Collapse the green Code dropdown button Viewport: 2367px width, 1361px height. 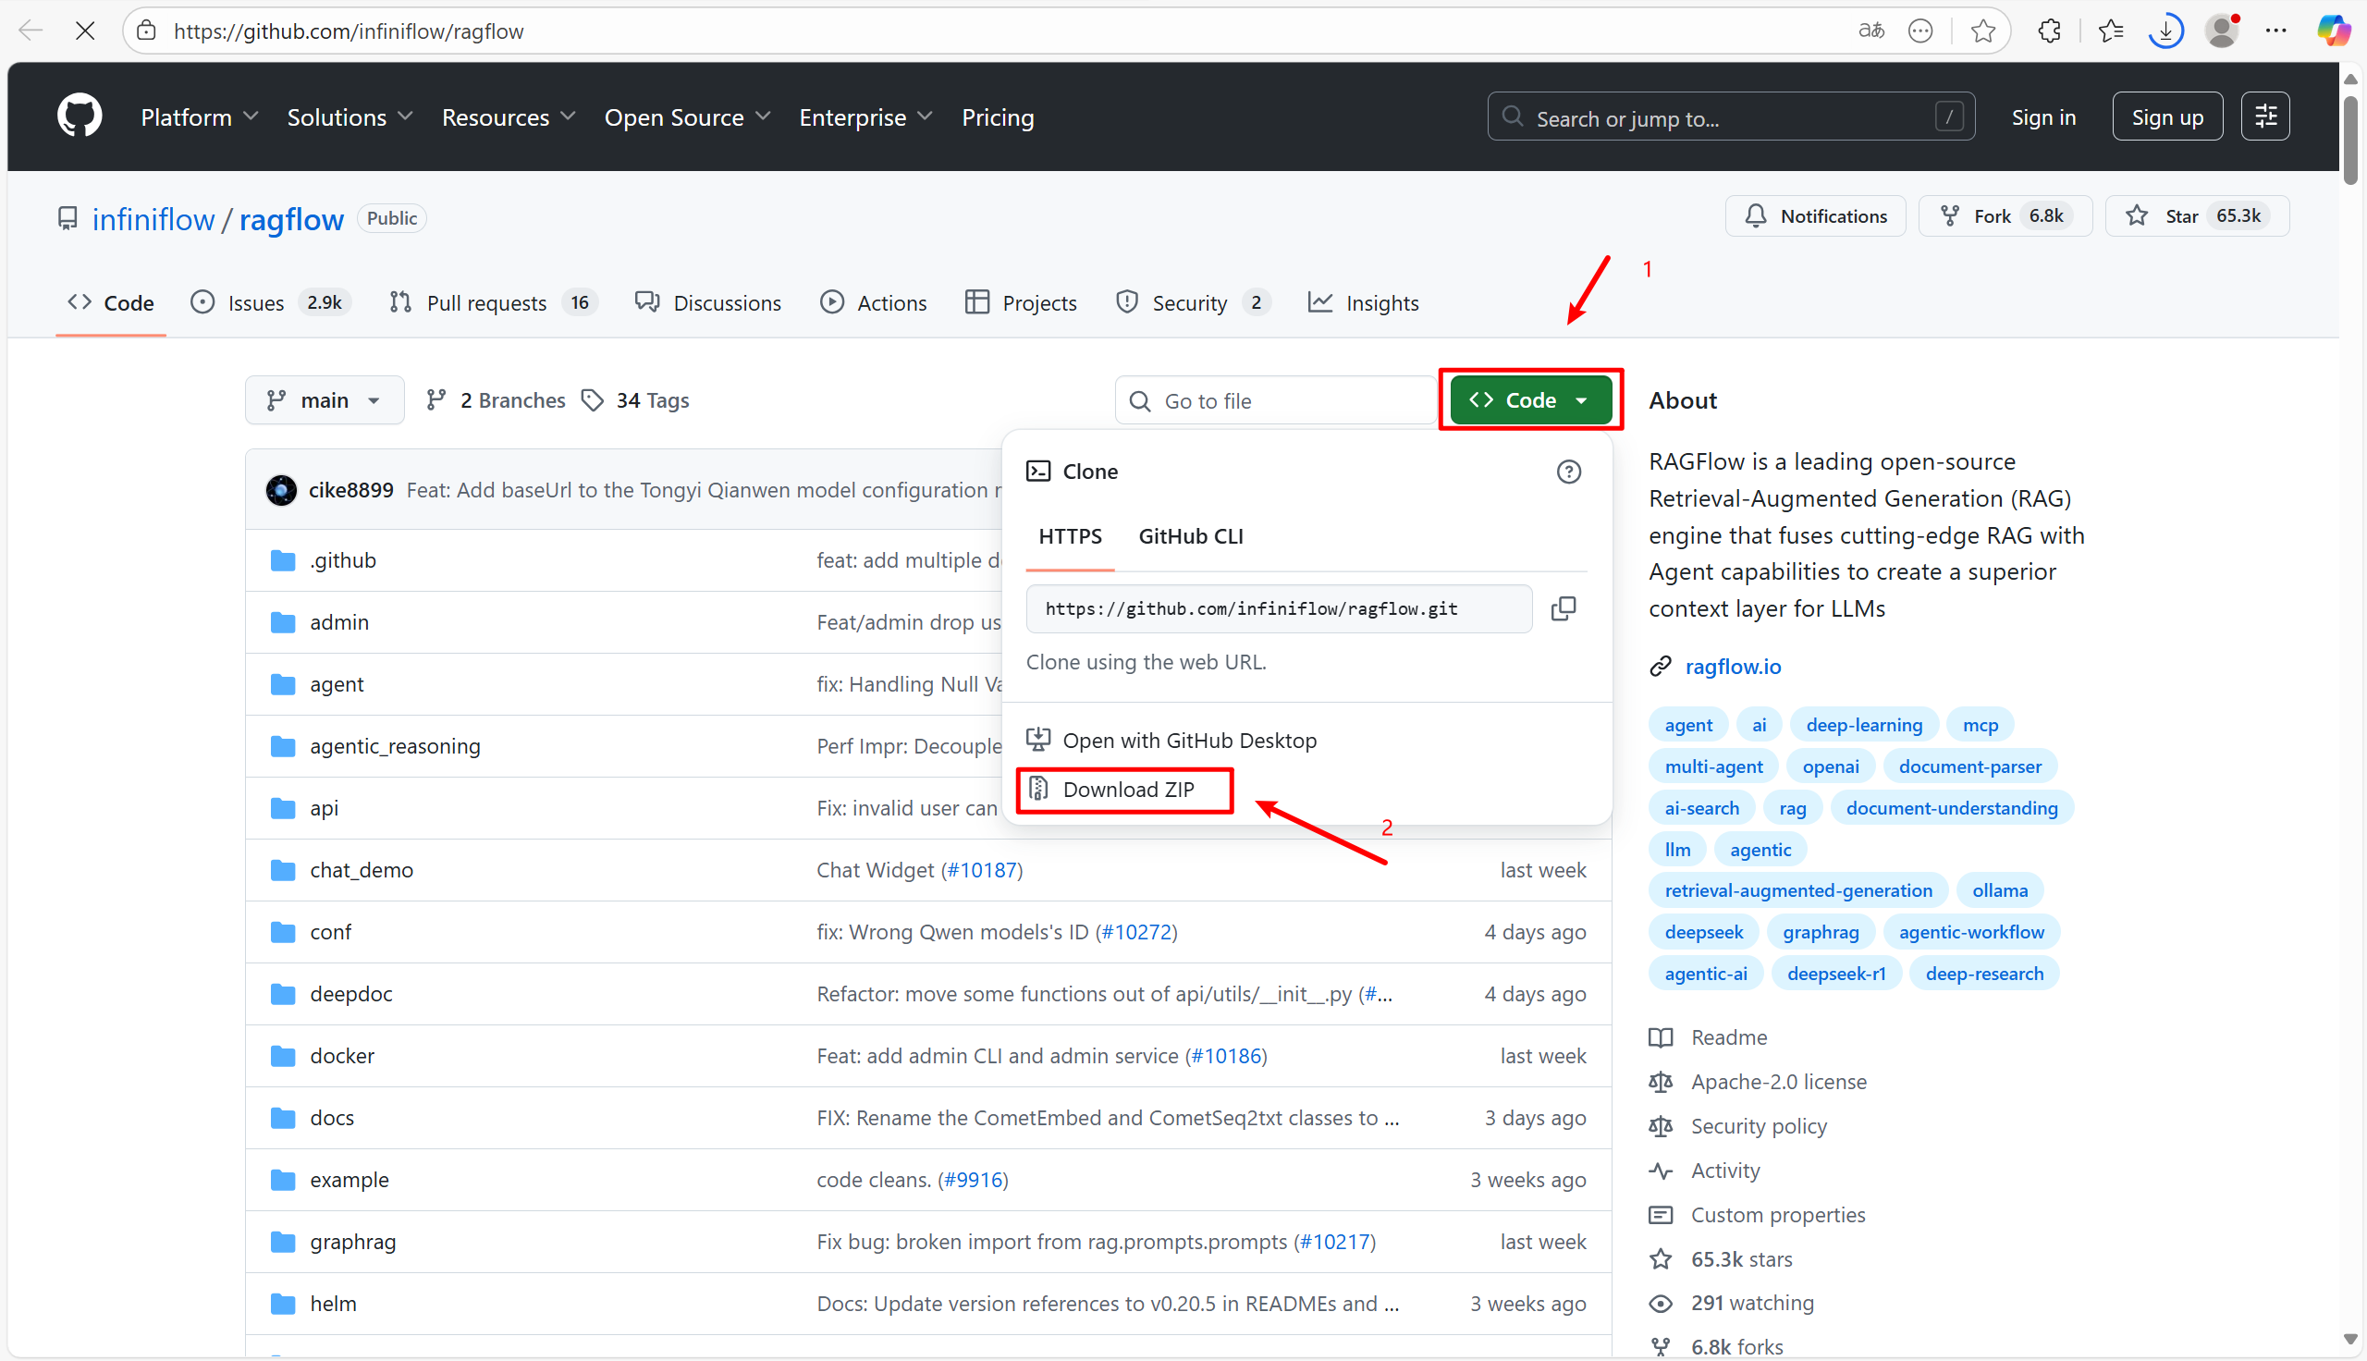pos(1529,400)
